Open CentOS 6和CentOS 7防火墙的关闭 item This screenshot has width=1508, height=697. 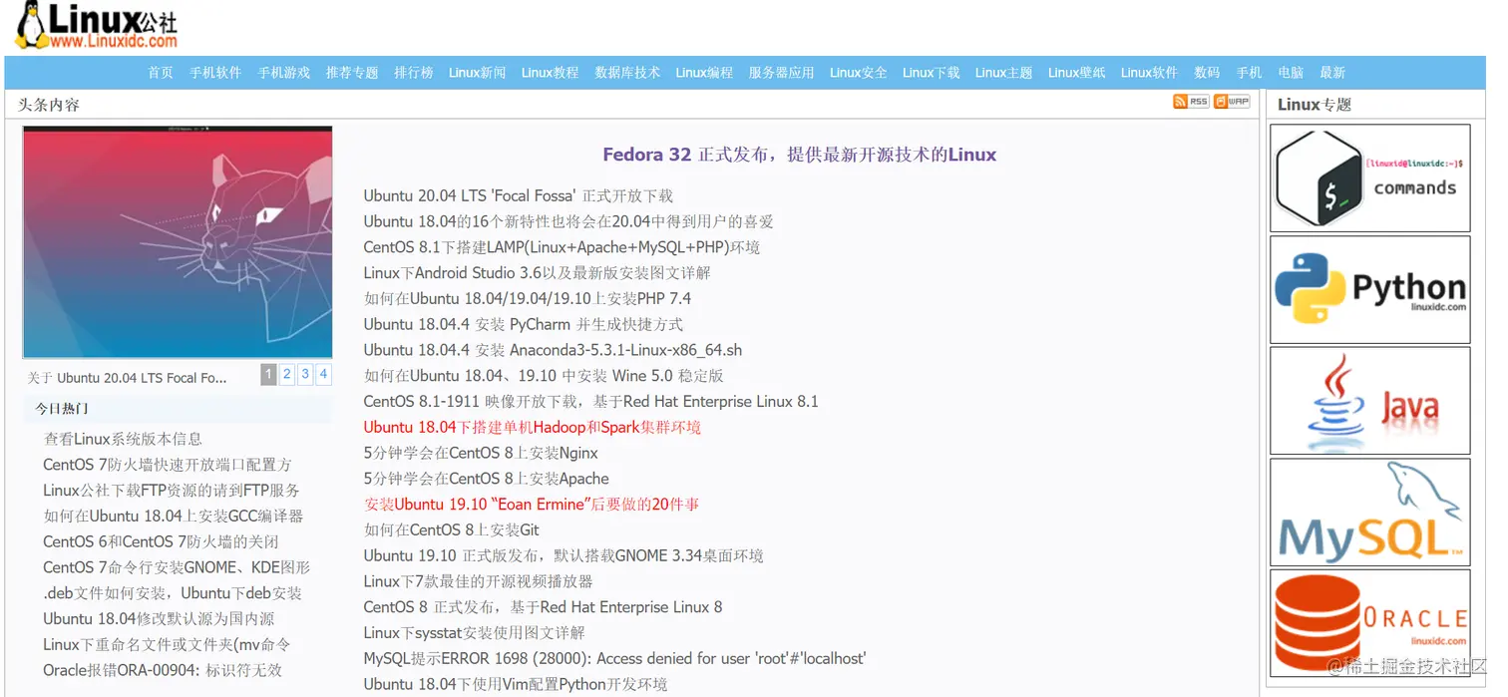[161, 542]
